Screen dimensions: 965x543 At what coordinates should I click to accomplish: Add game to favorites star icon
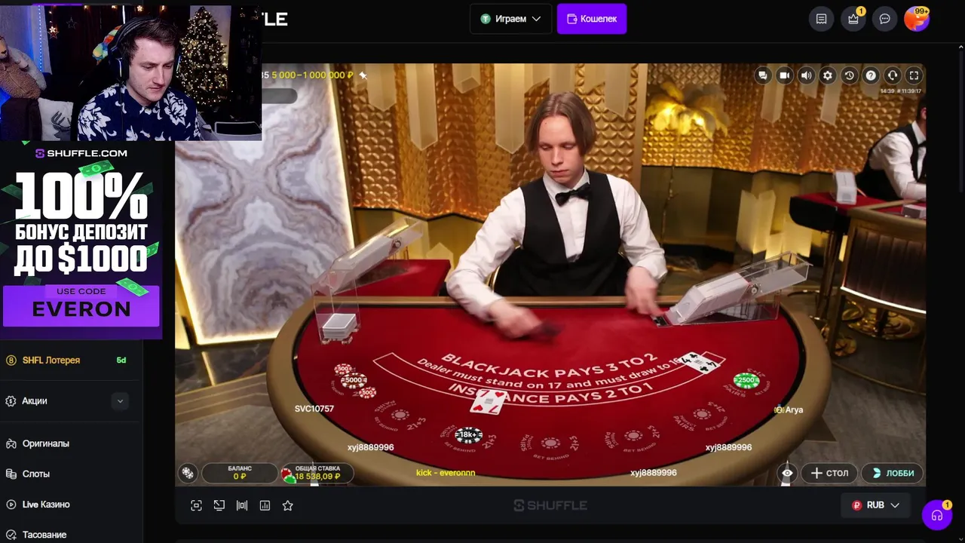point(287,505)
